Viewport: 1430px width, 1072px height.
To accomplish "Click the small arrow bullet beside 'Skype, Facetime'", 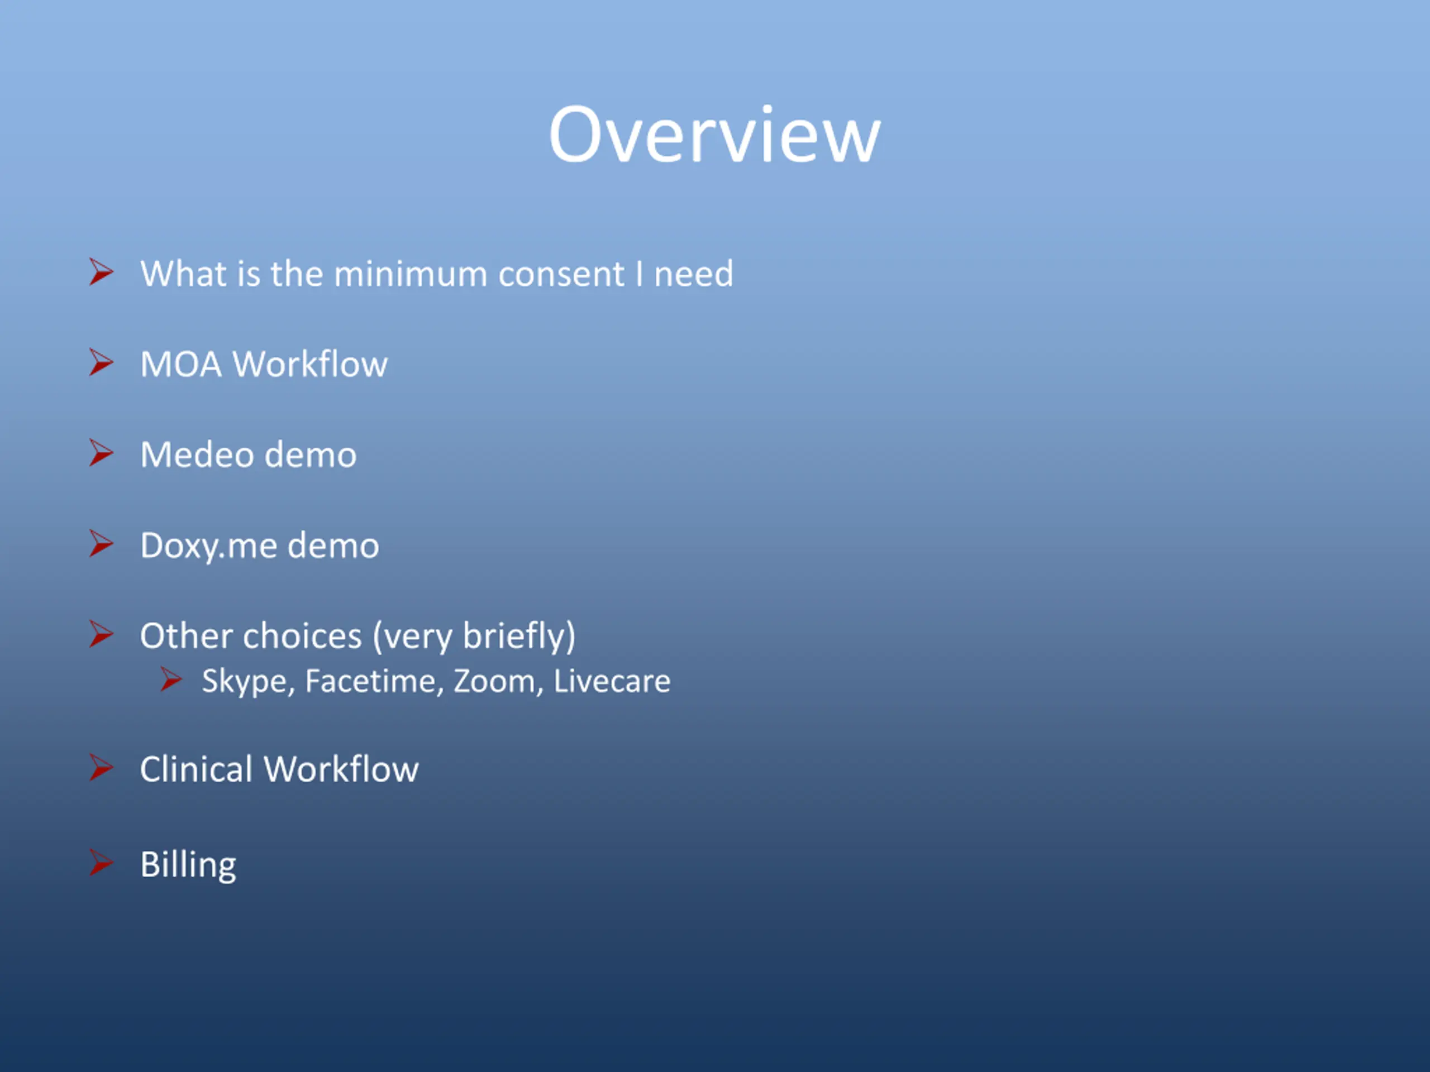I will tap(171, 680).
